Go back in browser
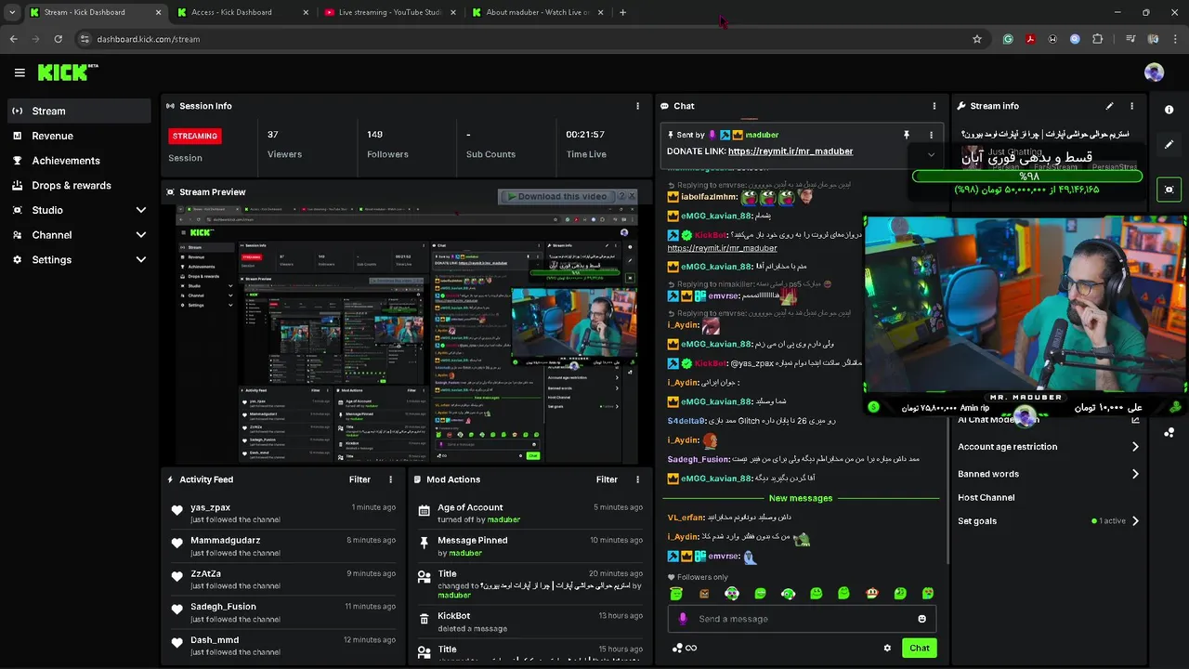Screen dimensions: 1189x669 (x=13, y=39)
